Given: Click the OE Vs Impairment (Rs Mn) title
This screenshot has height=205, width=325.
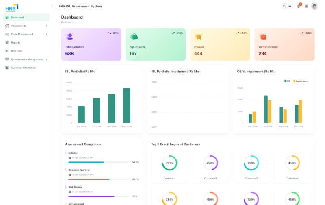Looking at the screenshot, I should point(256,71).
